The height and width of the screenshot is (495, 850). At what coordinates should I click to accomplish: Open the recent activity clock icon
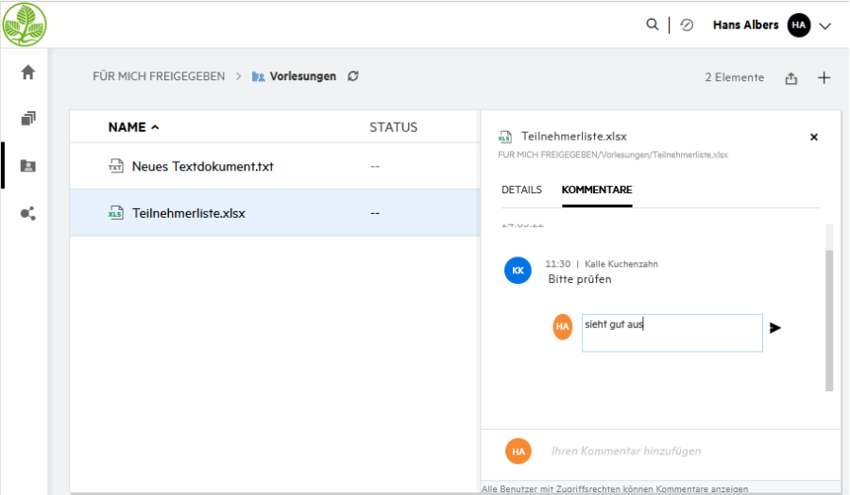[x=687, y=25]
